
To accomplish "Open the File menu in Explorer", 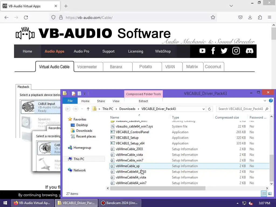I will point(70,101).
